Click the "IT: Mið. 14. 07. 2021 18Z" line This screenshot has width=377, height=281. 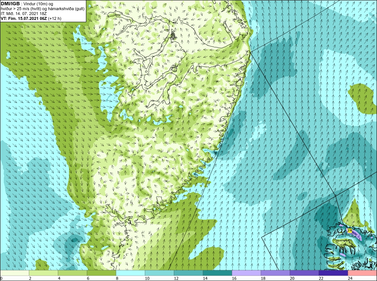23,14
